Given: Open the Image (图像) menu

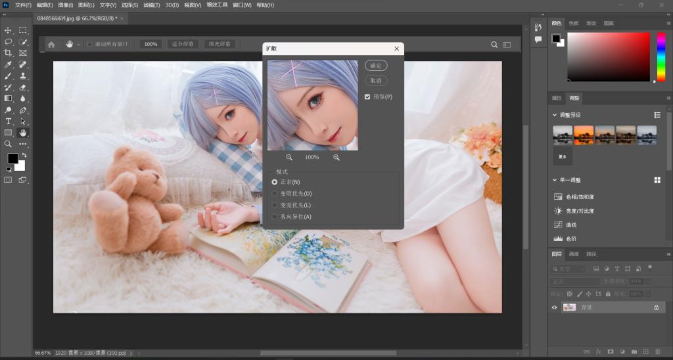Looking at the screenshot, I should point(66,5).
